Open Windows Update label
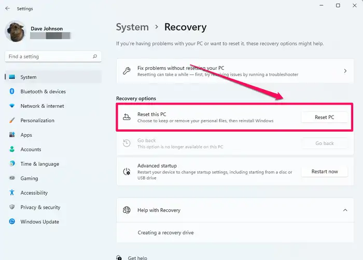 [39, 222]
